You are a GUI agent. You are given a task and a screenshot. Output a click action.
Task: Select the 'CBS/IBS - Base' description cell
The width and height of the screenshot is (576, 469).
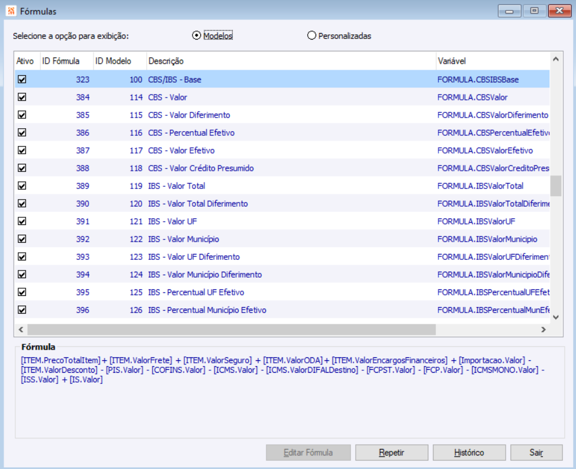291,79
